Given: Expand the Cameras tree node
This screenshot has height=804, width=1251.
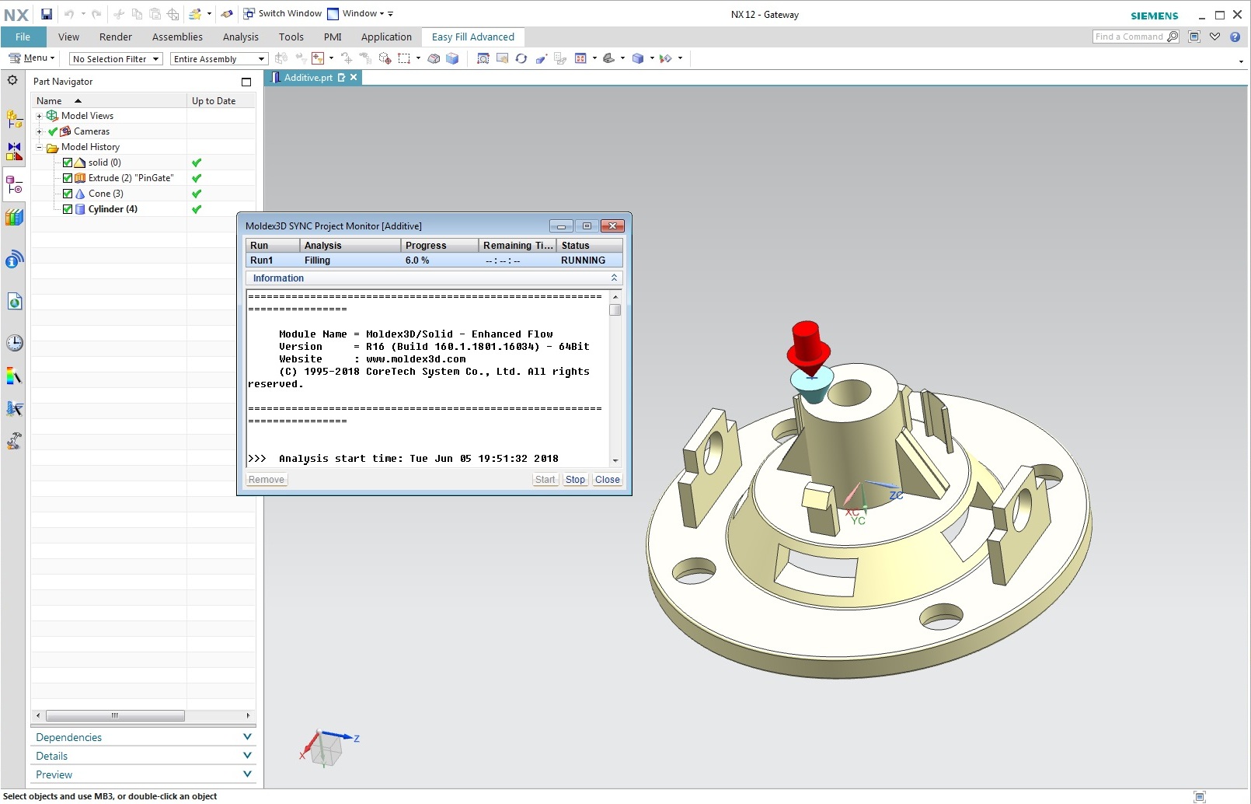Looking at the screenshot, I should (39, 131).
